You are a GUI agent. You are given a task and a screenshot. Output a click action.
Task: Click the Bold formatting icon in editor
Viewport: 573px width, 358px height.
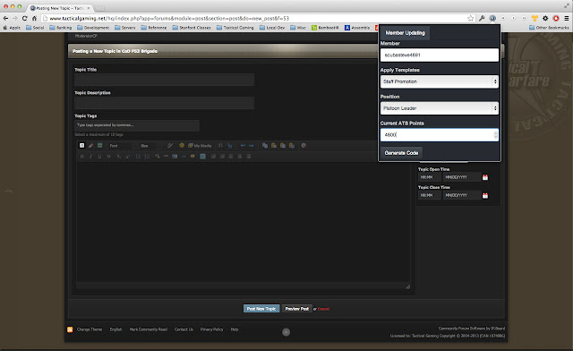[81, 156]
